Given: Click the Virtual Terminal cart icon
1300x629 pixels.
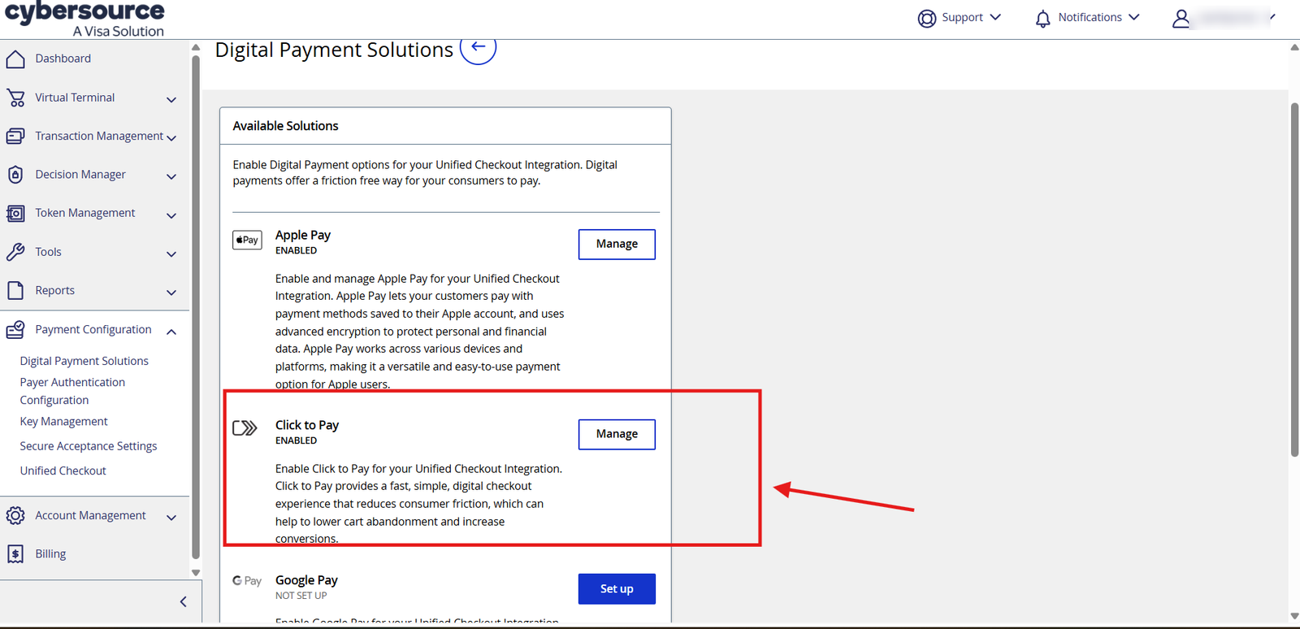Looking at the screenshot, I should click(x=15, y=98).
